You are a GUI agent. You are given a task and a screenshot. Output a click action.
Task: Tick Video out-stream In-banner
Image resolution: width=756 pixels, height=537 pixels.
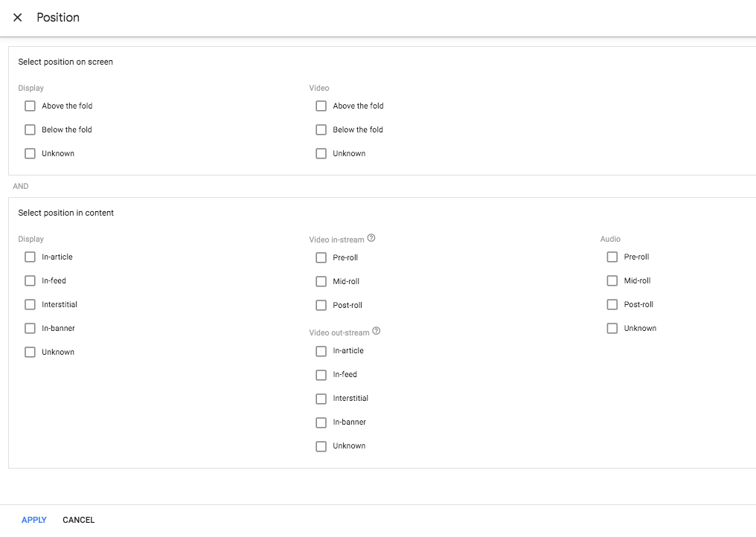[321, 422]
